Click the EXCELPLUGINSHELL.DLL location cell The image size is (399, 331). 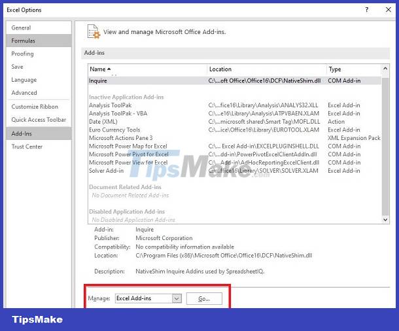click(264, 147)
